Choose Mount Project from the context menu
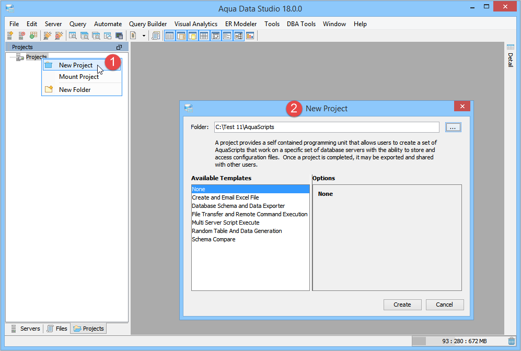This screenshot has height=351, width=521. point(82,77)
